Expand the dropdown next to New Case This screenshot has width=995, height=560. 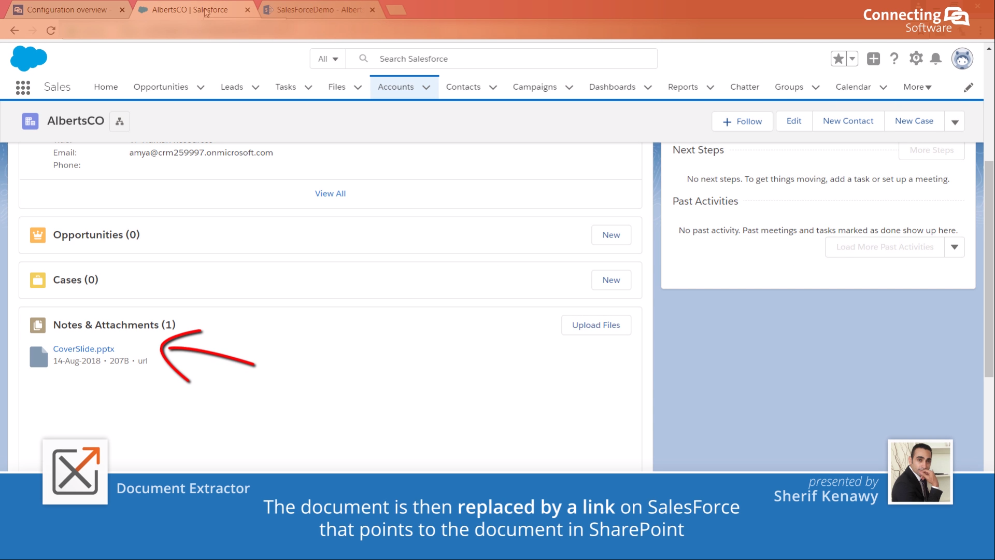click(955, 121)
